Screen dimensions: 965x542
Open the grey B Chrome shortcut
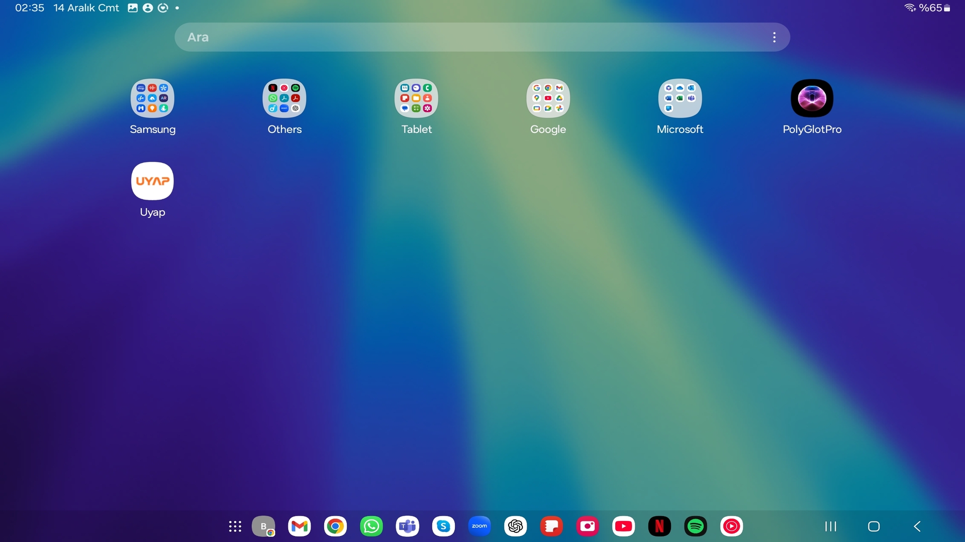point(263,526)
